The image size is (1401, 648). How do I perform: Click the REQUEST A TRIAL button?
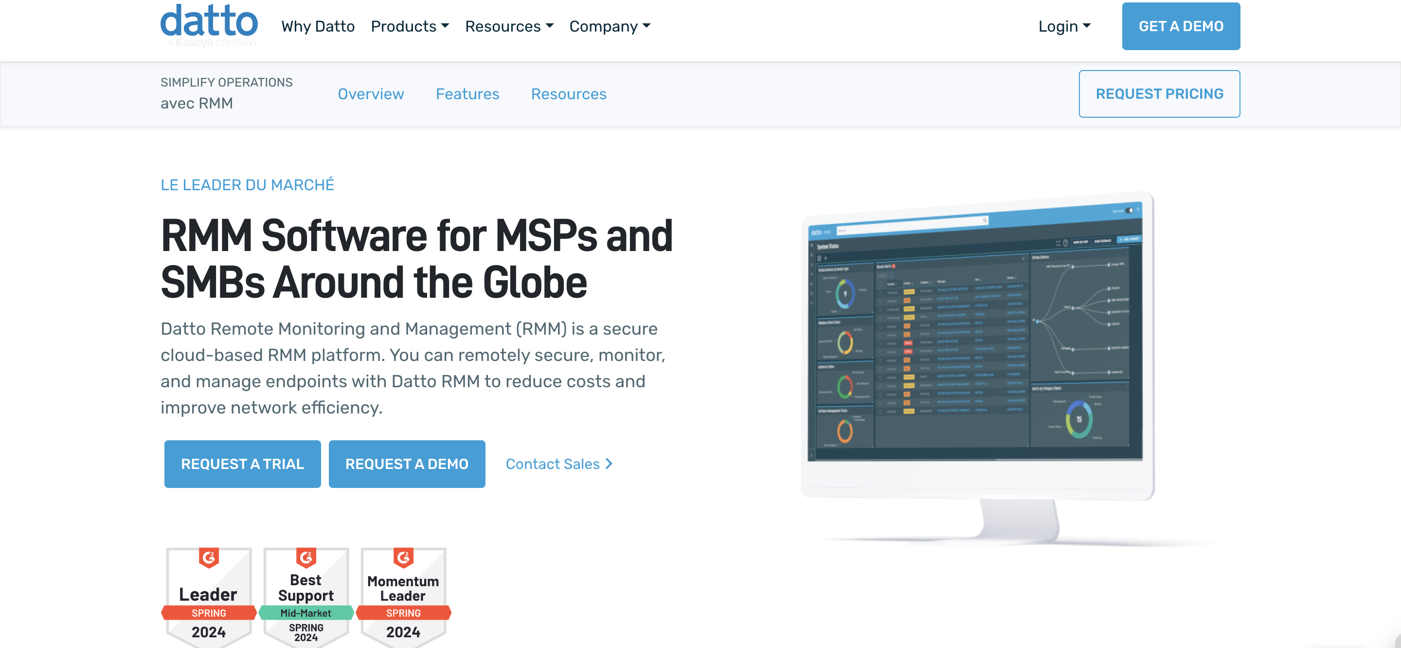(242, 464)
